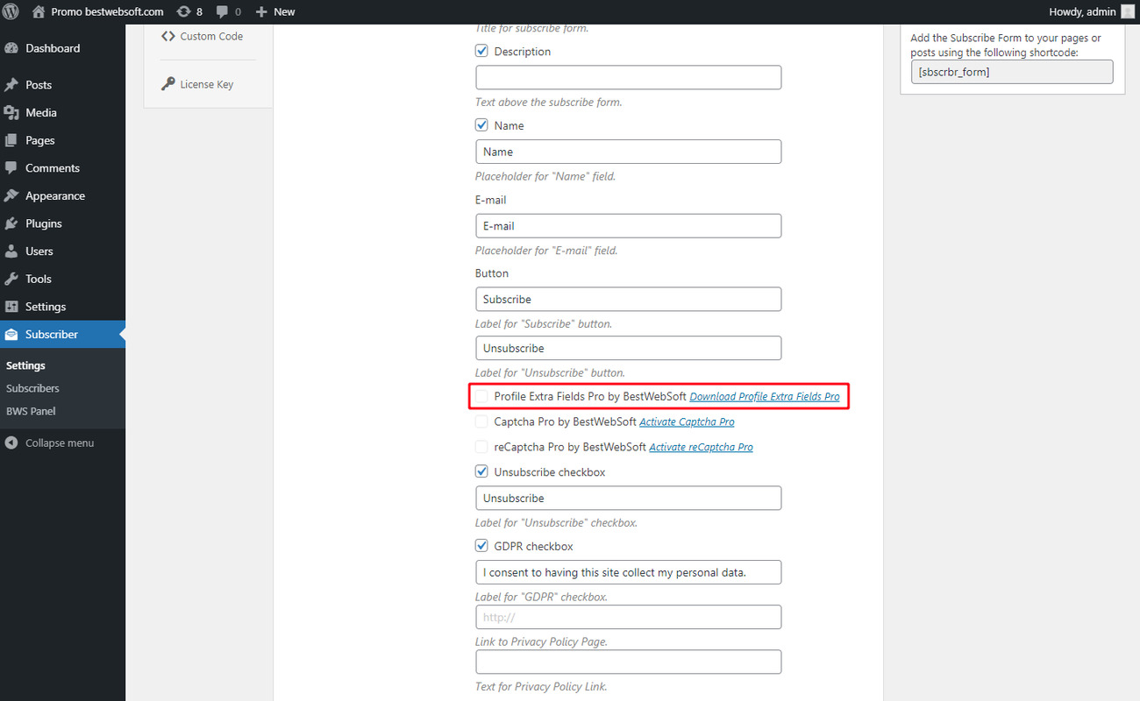Click the Unsubscribe button label field
1140x701 pixels.
(x=628, y=348)
